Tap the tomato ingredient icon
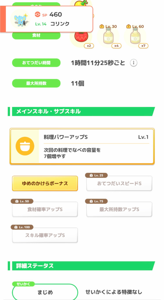Image resolution: width=164 pixels, height=300 pixels. tap(81, 36)
